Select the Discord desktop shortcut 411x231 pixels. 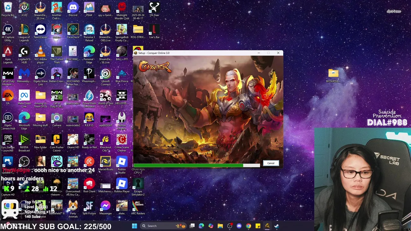(73, 10)
